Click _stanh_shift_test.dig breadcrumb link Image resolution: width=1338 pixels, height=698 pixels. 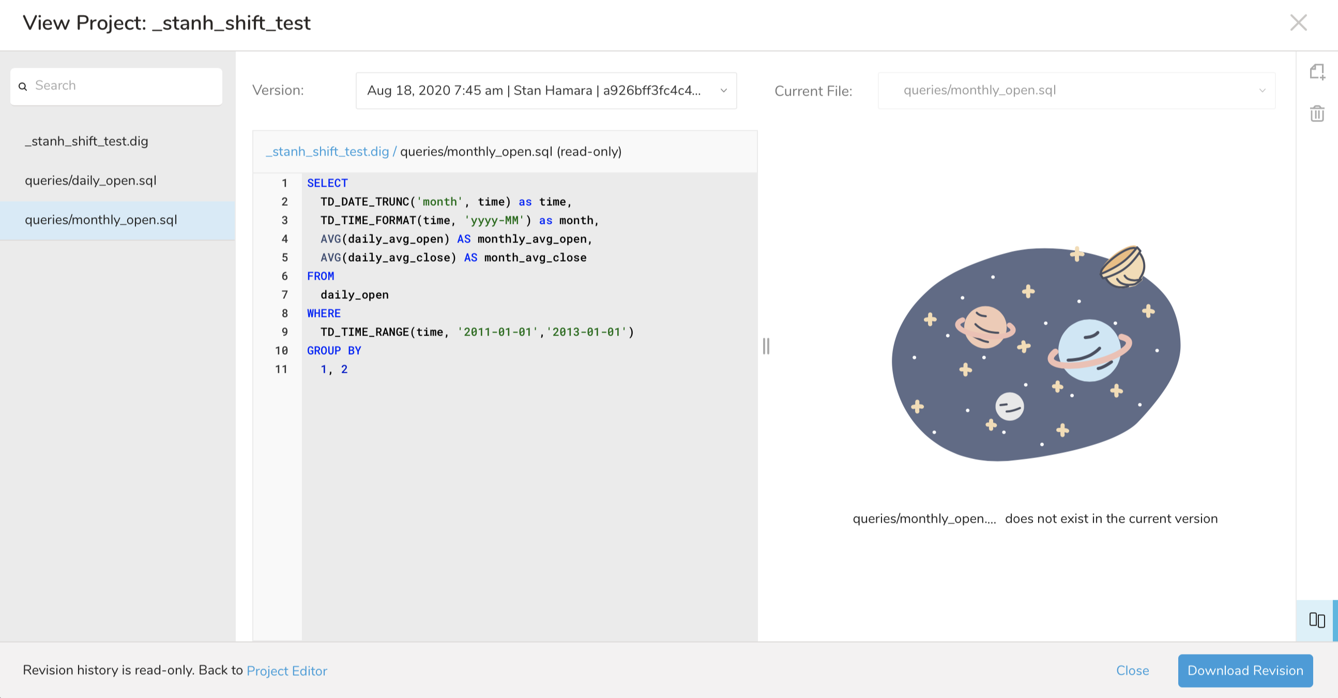[327, 151]
